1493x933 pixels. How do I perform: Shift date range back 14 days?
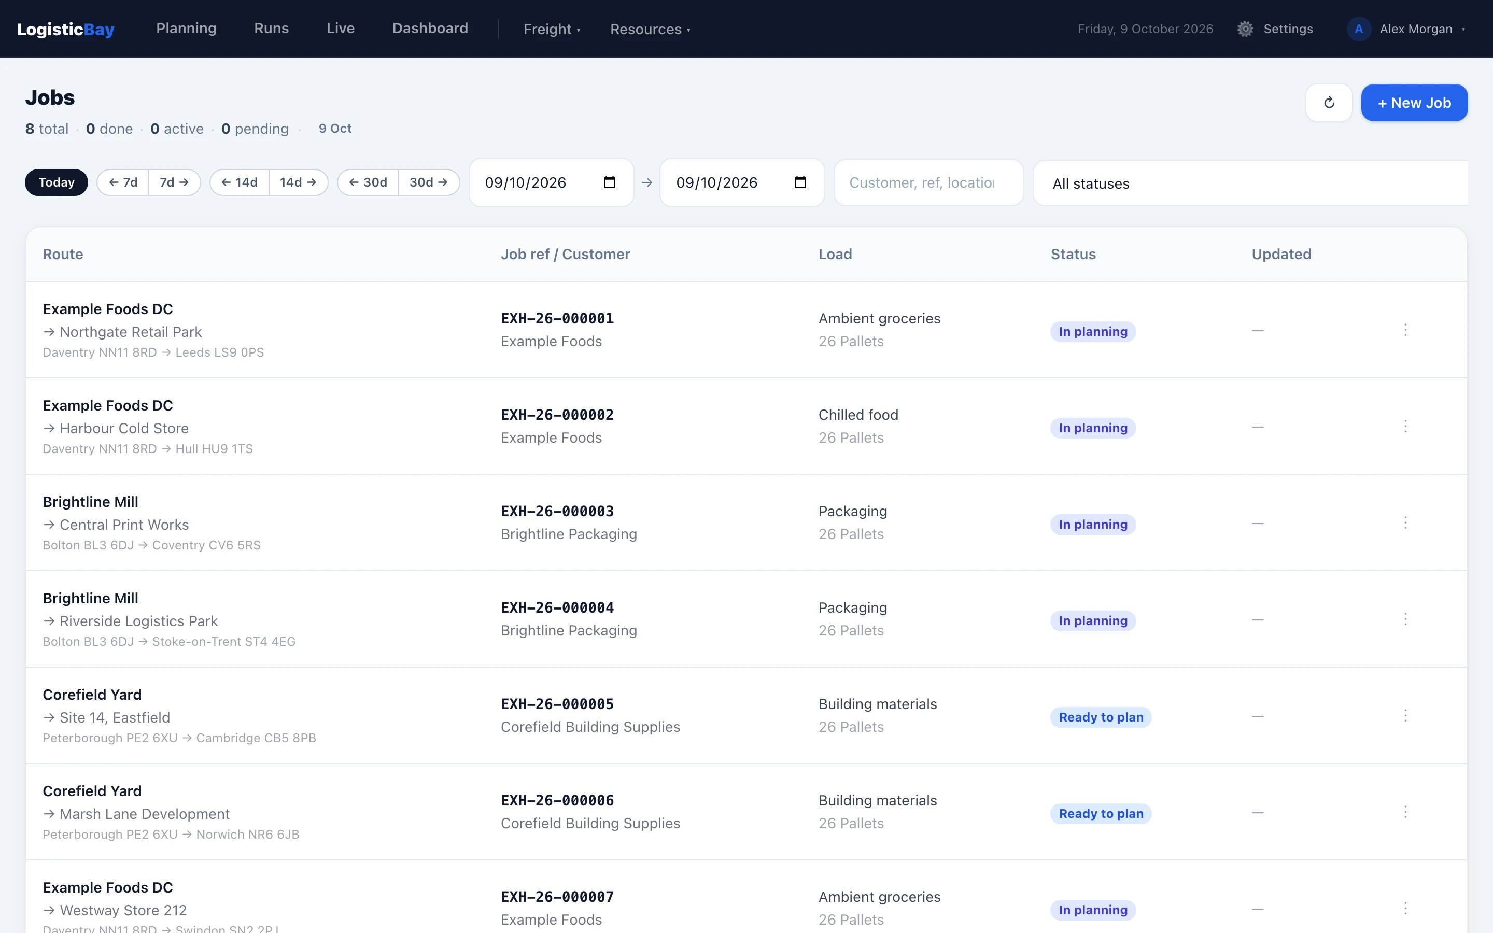click(x=240, y=182)
